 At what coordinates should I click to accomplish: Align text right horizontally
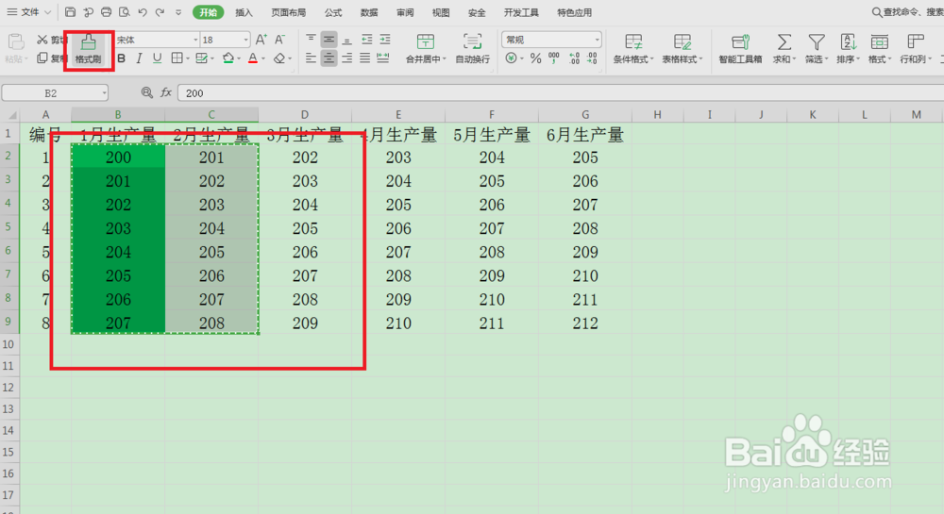(346, 58)
